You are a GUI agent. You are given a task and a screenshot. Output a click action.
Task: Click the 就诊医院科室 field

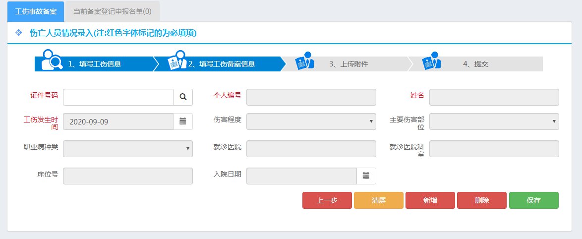point(494,149)
